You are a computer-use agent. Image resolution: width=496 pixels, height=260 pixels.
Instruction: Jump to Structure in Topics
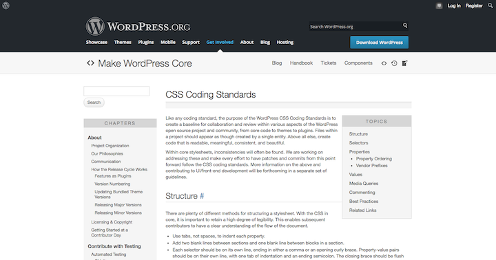[x=358, y=134]
